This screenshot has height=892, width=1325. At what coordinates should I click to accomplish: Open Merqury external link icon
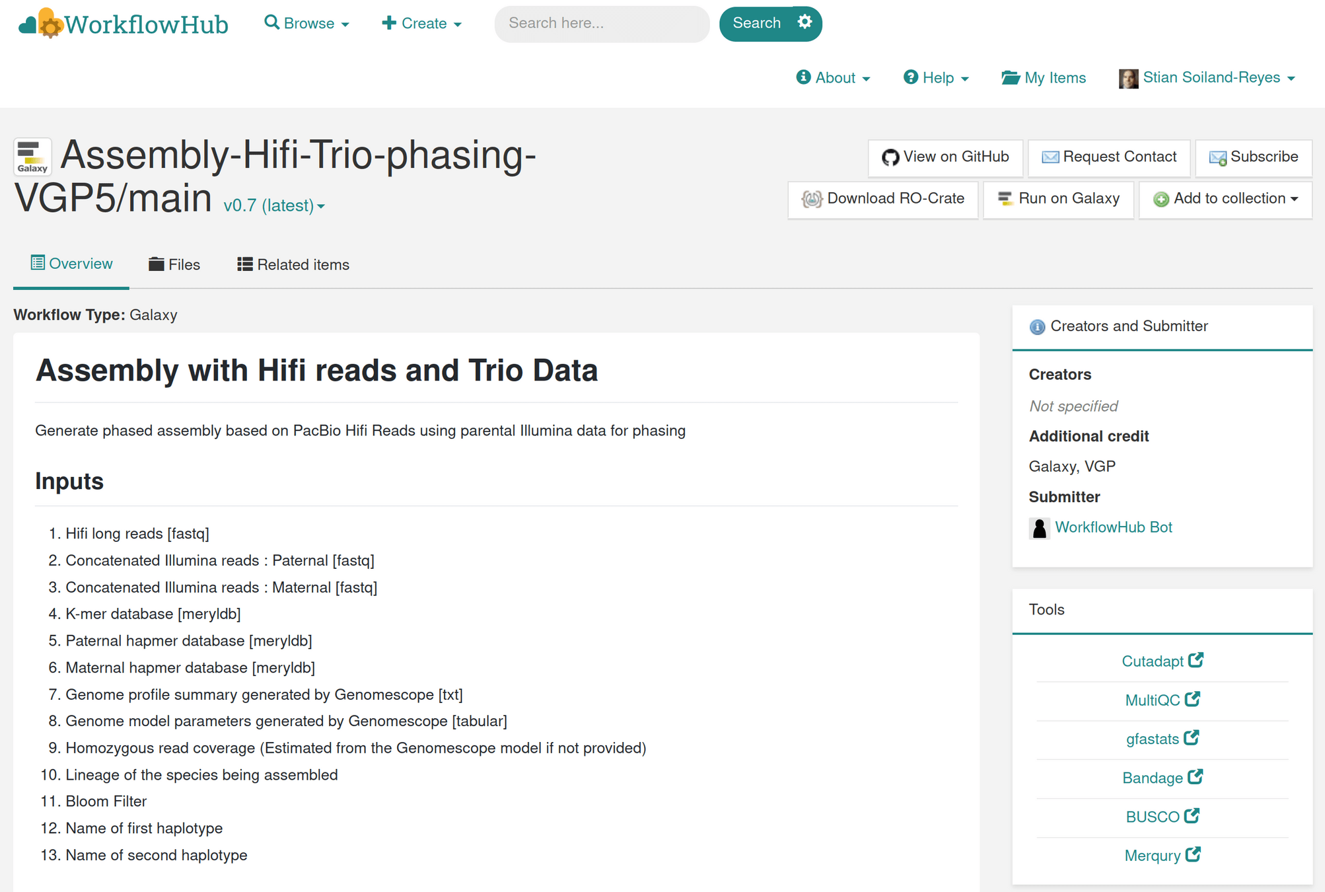pos(1193,855)
